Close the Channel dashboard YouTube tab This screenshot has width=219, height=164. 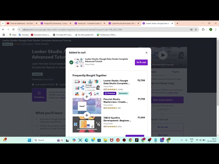[x=37, y=24]
